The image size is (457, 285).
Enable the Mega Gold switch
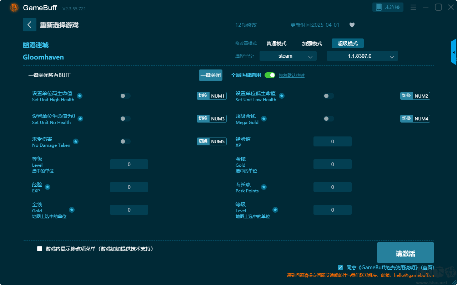329,119
